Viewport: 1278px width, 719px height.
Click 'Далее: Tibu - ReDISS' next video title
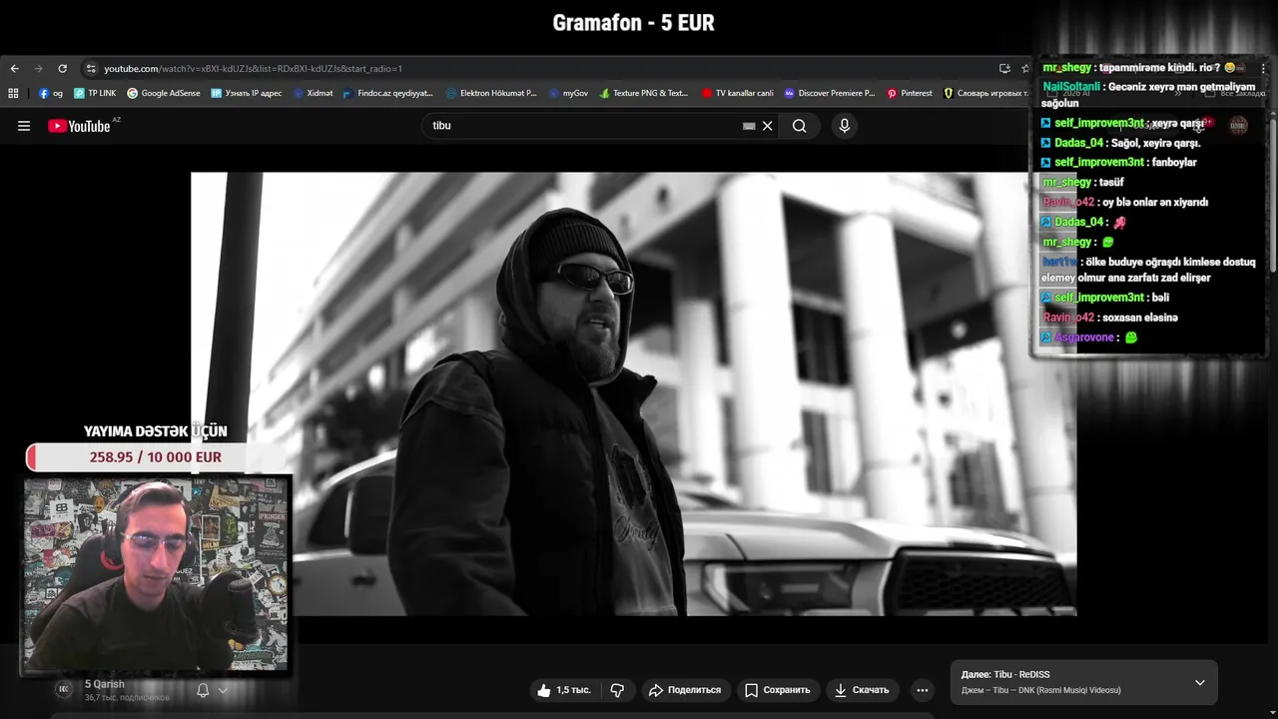1005,675
